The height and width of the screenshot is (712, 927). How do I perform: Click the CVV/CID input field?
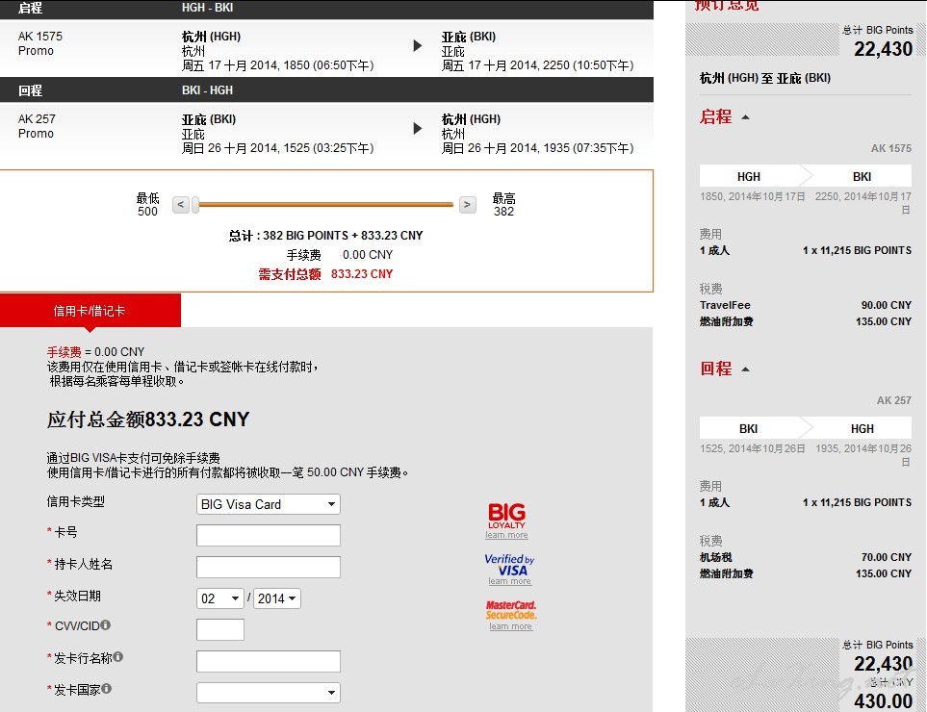click(219, 629)
